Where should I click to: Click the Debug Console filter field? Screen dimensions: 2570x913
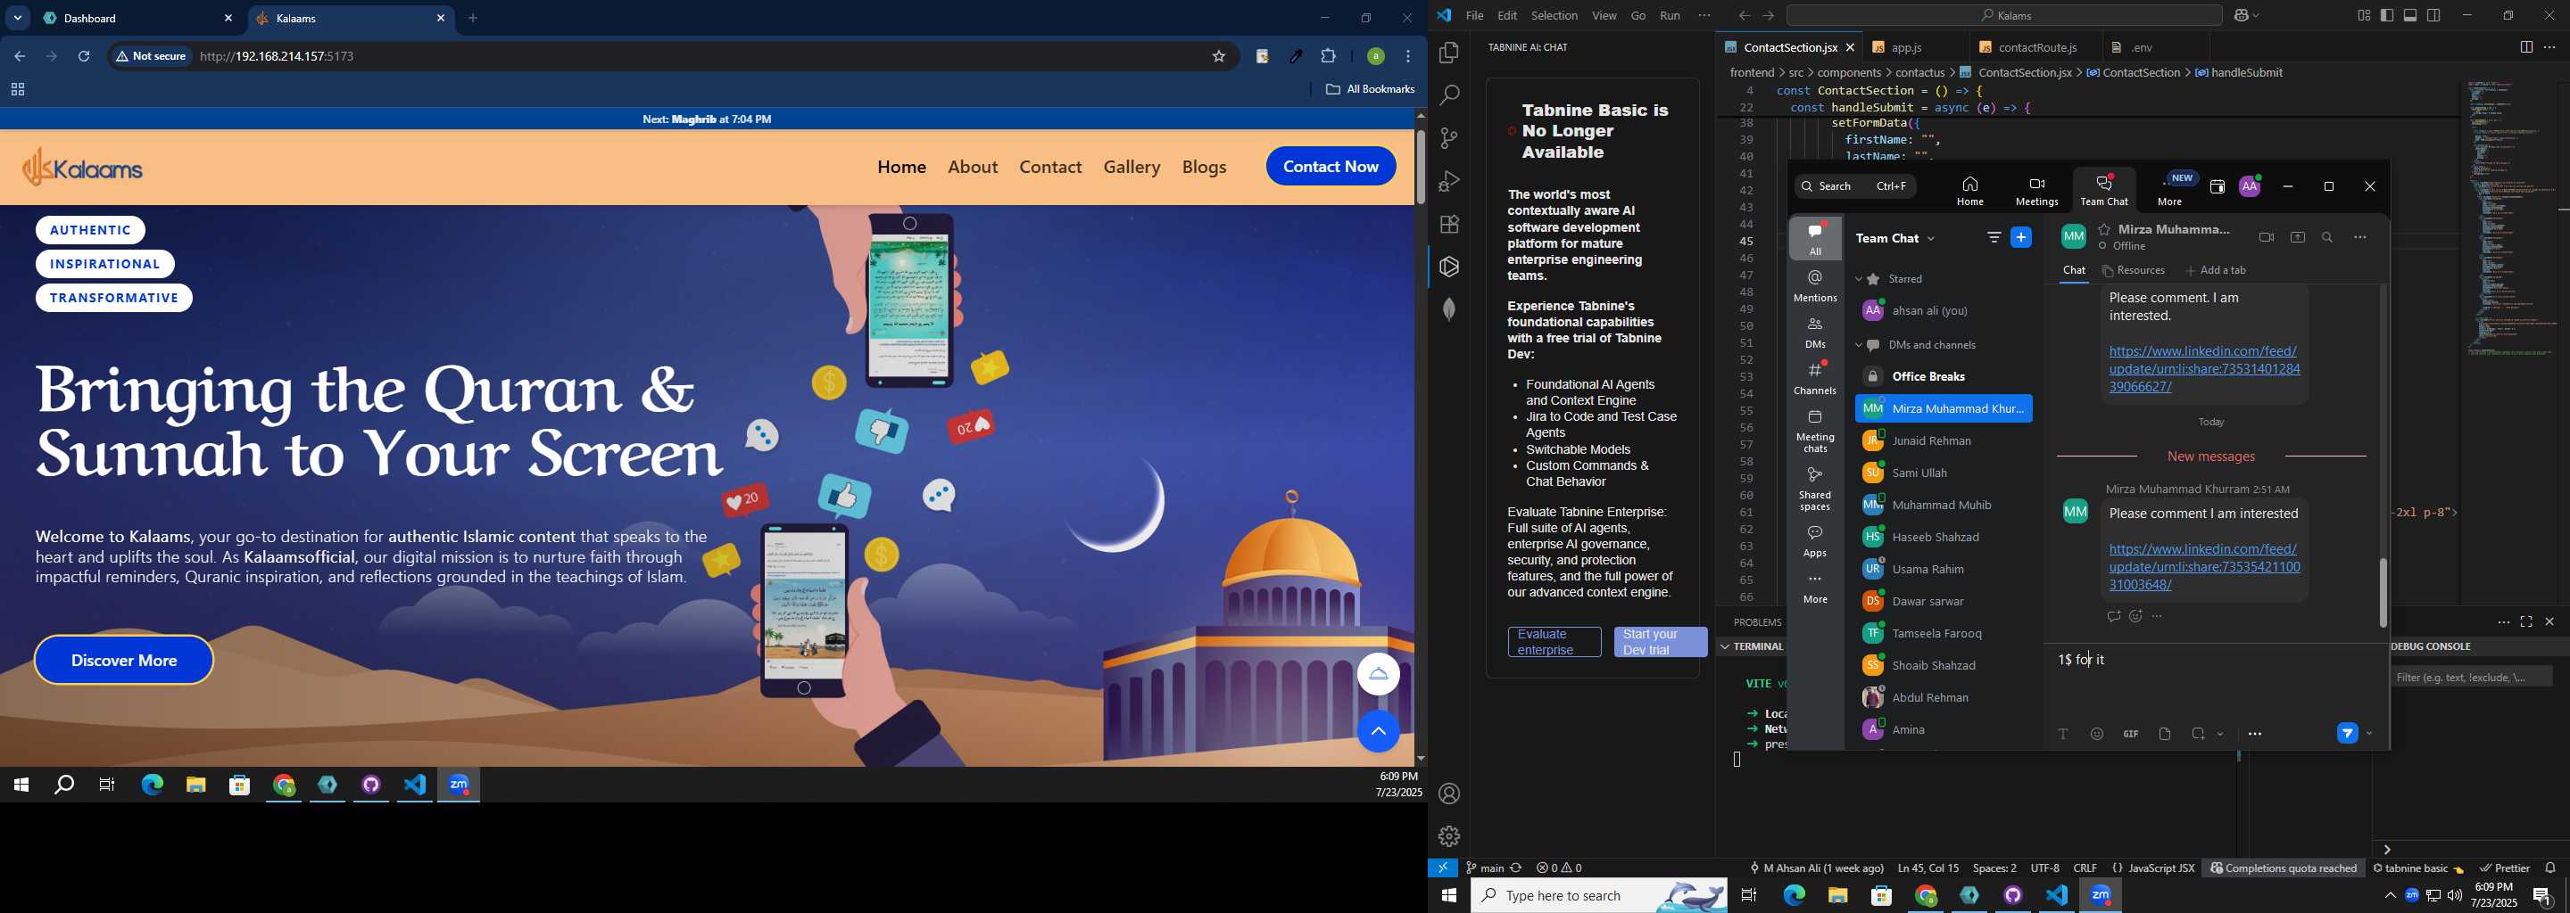pyautogui.click(x=2471, y=678)
